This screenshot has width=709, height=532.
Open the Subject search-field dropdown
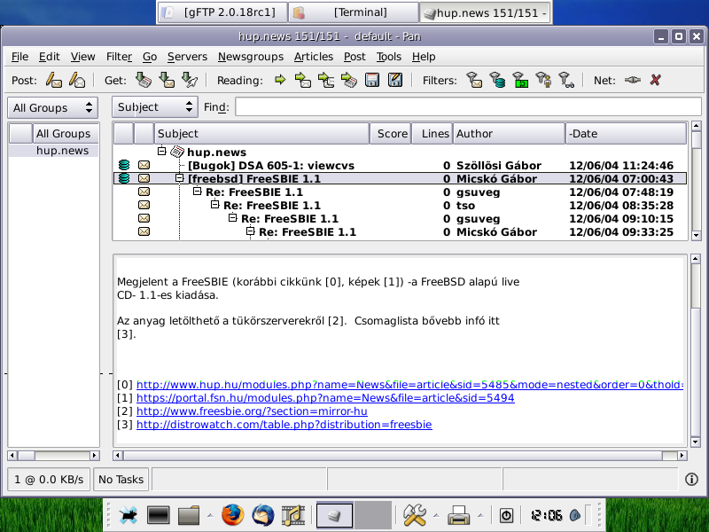click(x=154, y=107)
